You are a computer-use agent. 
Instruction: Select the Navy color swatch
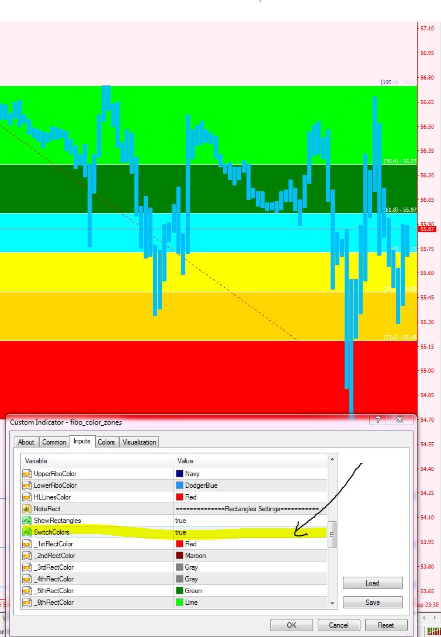pyautogui.click(x=179, y=474)
